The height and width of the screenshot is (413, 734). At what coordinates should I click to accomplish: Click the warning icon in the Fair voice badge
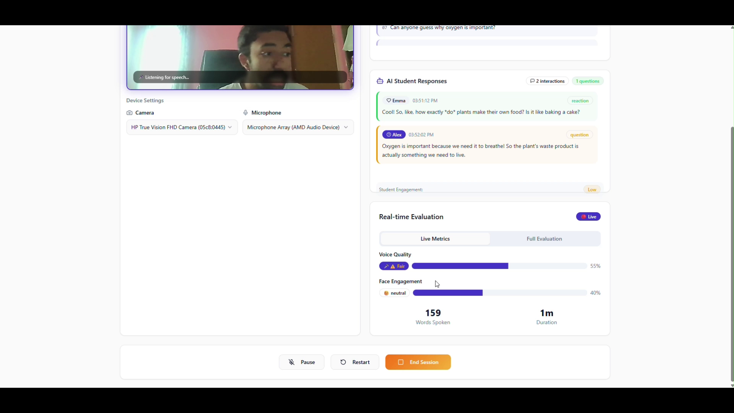point(393,267)
